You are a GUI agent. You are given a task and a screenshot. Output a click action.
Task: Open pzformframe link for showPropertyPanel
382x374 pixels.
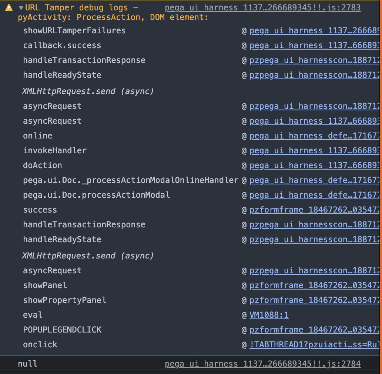[315, 300]
